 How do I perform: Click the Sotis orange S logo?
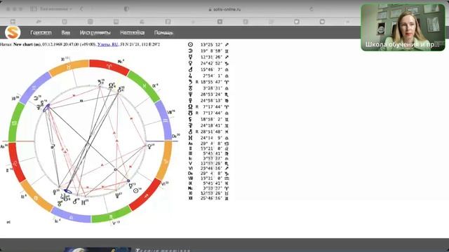(13, 33)
